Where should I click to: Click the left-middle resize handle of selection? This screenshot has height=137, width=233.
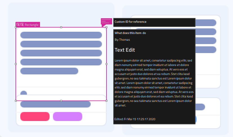16,64
